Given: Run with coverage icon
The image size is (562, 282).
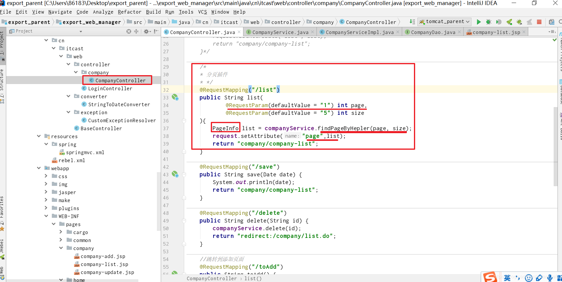Looking at the screenshot, I should pyautogui.click(x=499, y=22).
